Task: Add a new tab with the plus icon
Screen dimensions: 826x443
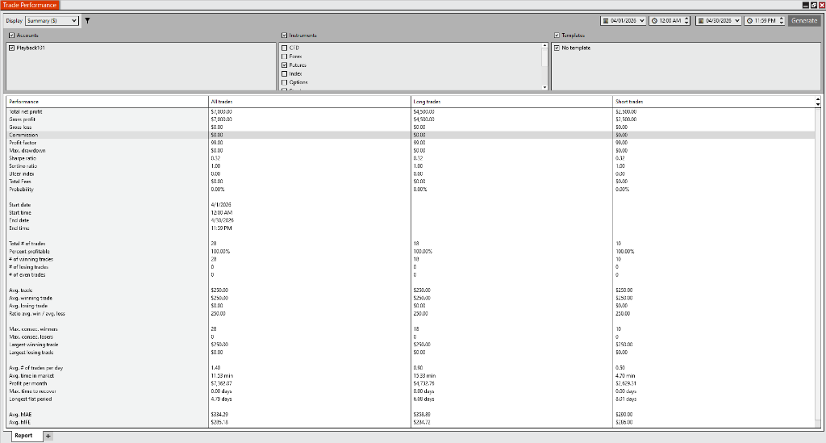Action: 48,437
